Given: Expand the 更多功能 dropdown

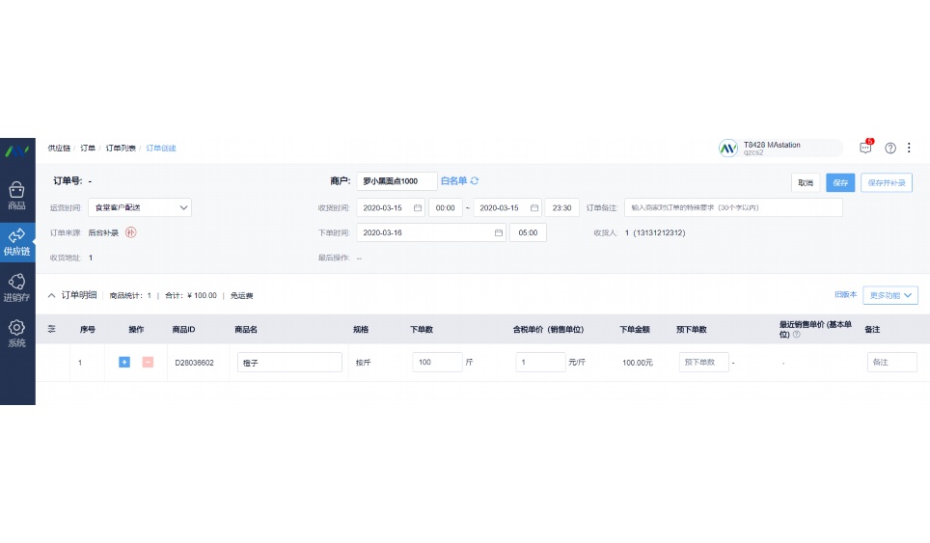Looking at the screenshot, I should point(889,295).
